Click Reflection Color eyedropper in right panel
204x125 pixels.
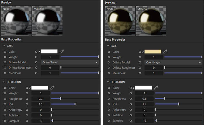click(x=156, y=87)
